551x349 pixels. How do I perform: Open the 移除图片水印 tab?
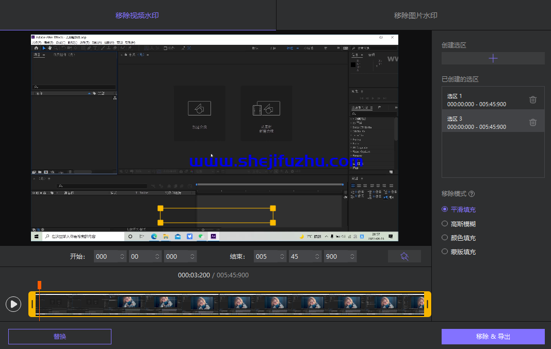tap(415, 15)
